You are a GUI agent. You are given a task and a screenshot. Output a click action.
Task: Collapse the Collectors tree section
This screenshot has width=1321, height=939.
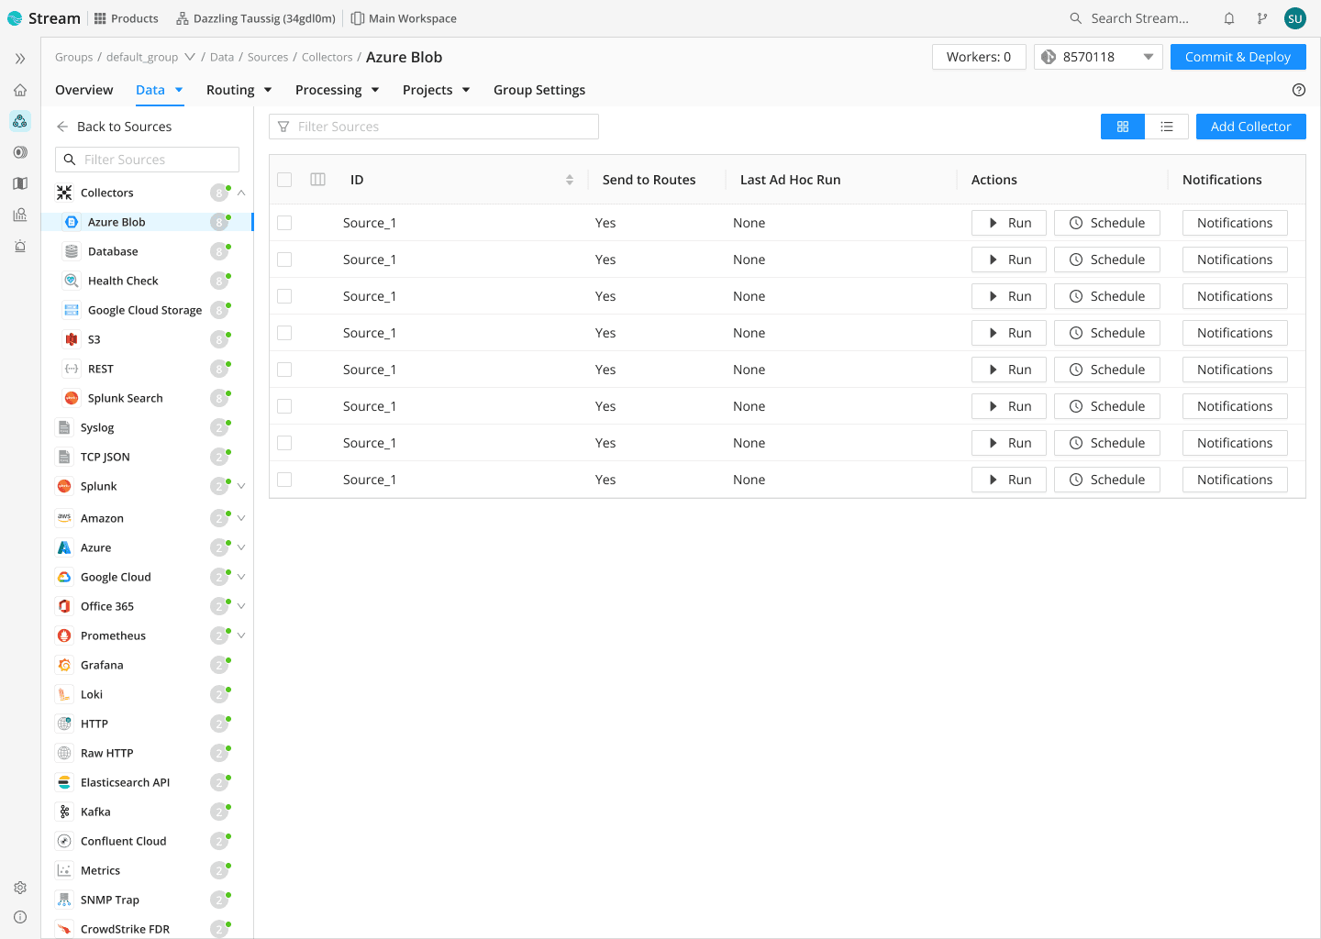tap(241, 193)
